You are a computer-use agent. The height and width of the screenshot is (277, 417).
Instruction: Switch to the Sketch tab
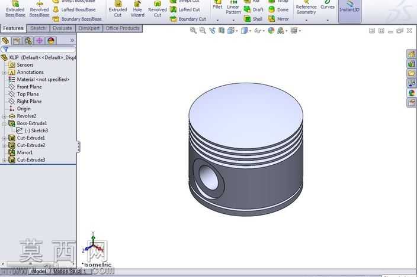38,28
